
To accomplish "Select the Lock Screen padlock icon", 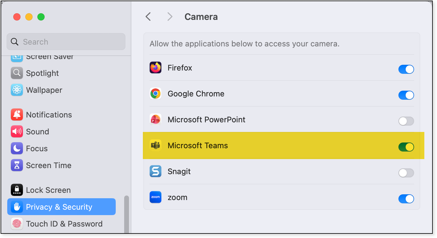I will coord(17,190).
